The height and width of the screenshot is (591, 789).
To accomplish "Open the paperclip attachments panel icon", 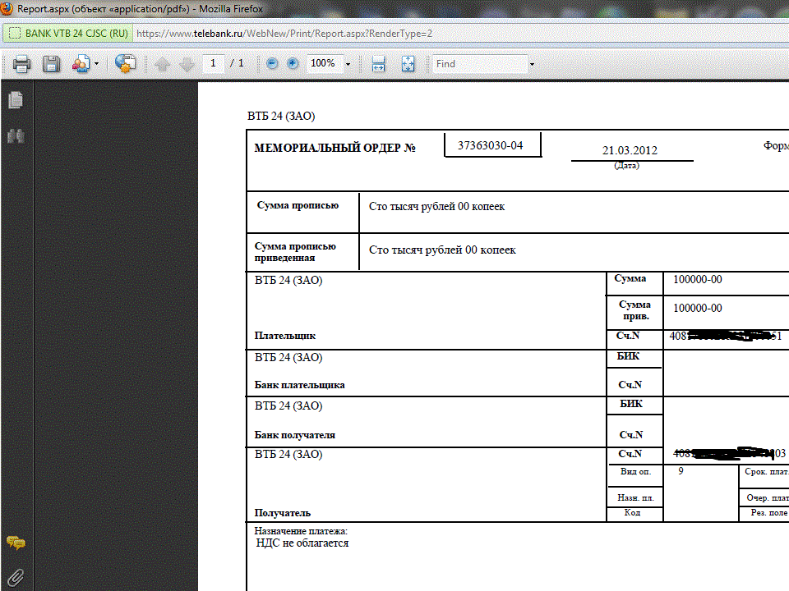I will pyautogui.click(x=16, y=578).
